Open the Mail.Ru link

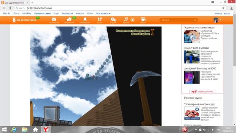click(x=7, y=13)
